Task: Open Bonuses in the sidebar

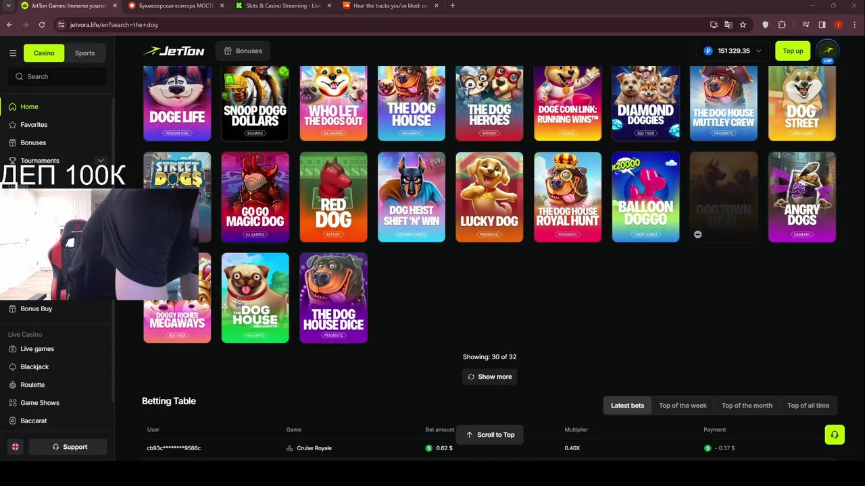Action: [33, 142]
